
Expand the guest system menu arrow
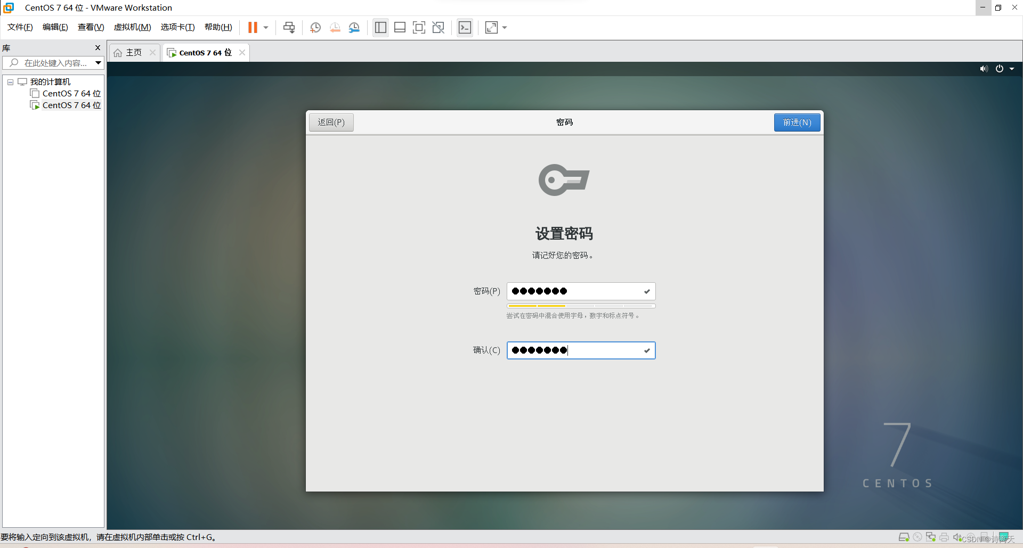click(x=1012, y=69)
